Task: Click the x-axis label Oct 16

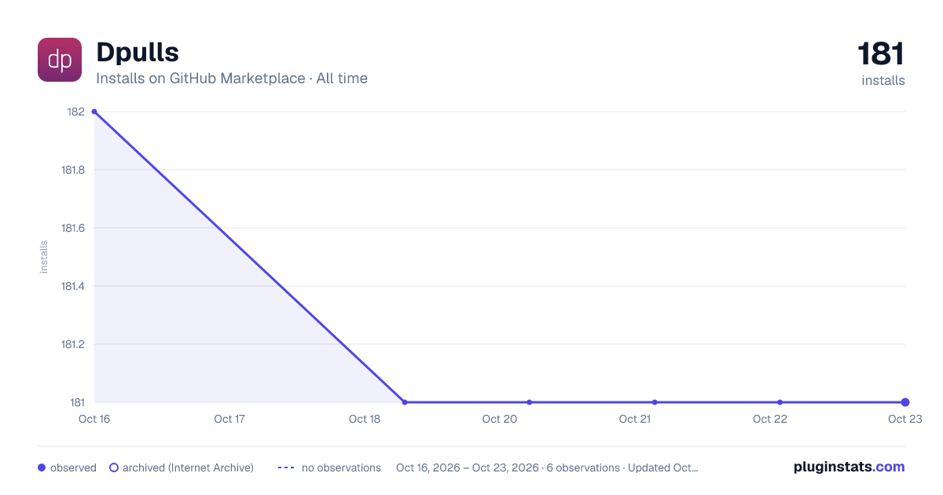Action: click(x=94, y=419)
